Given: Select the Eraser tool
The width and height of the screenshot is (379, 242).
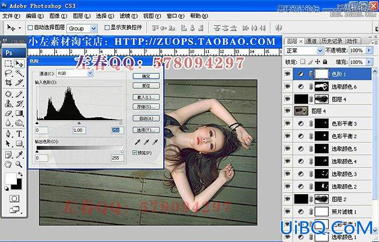Looking at the screenshot, I should tap(9, 113).
